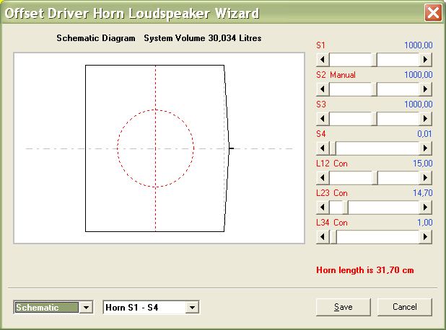The image size is (446, 330).
Task: Click the L34 Con label
Action: pyautogui.click(x=332, y=223)
